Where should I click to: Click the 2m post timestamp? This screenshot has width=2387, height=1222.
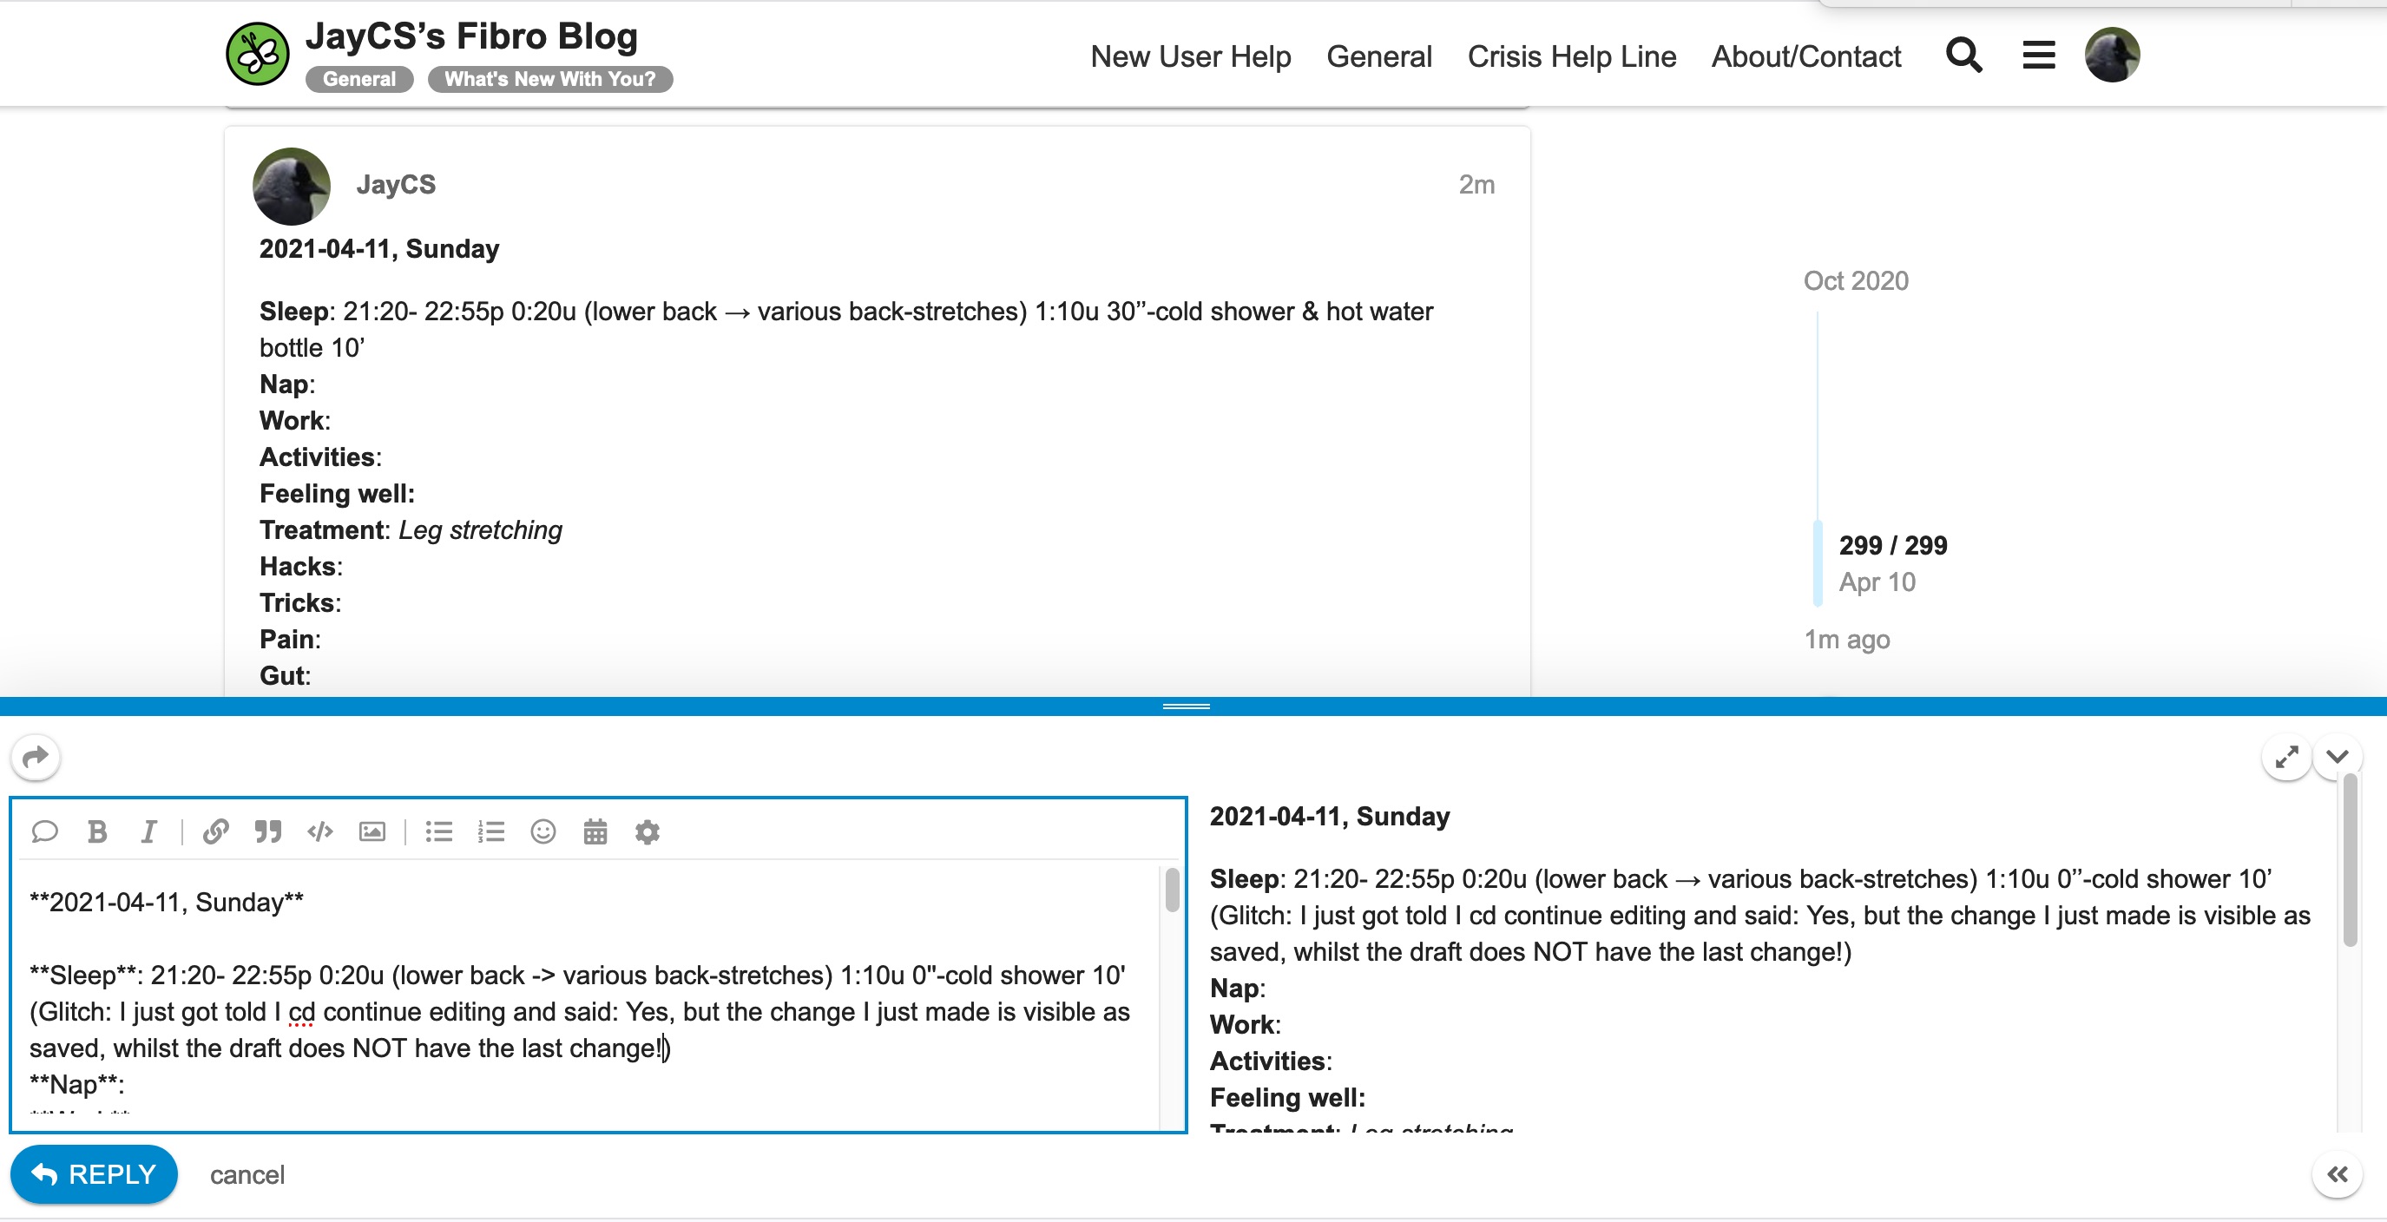1476,184
